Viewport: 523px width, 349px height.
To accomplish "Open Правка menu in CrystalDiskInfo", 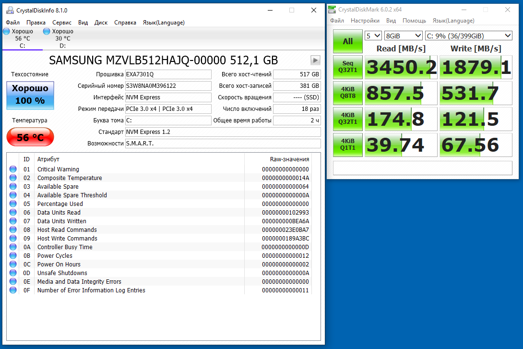I will (x=36, y=23).
